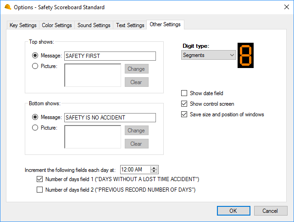Click the hard hat app icon in title bar
This screenshot has width=294, height=222.
(x=8, y=7)
